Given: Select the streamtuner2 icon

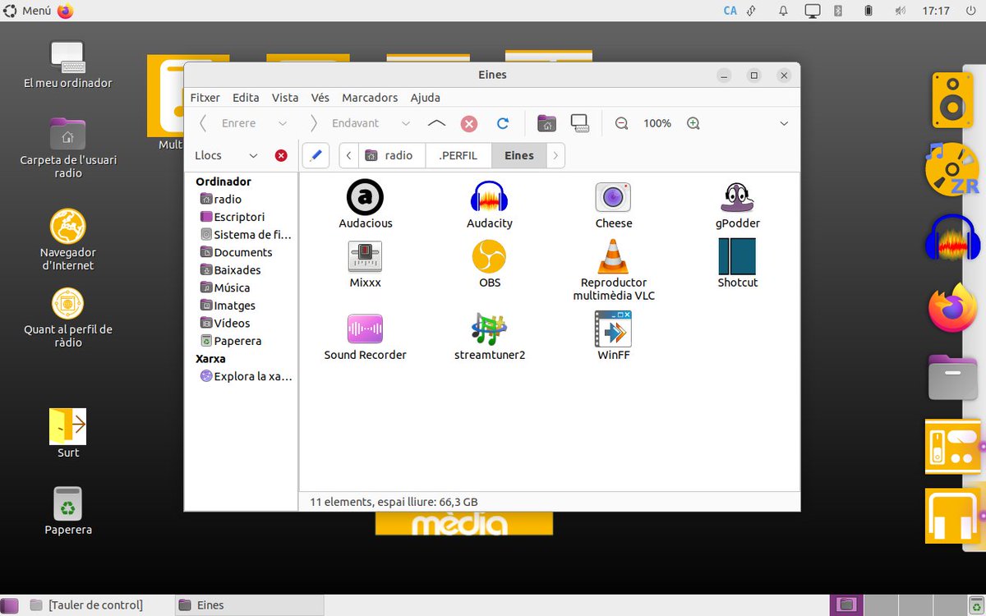Looking at the screenshot, I should tap(489, 329).
